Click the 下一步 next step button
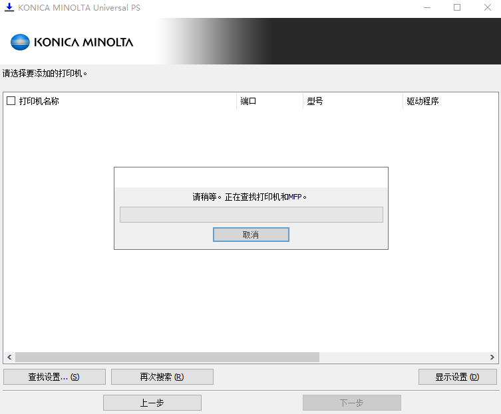 coord(351,403)
